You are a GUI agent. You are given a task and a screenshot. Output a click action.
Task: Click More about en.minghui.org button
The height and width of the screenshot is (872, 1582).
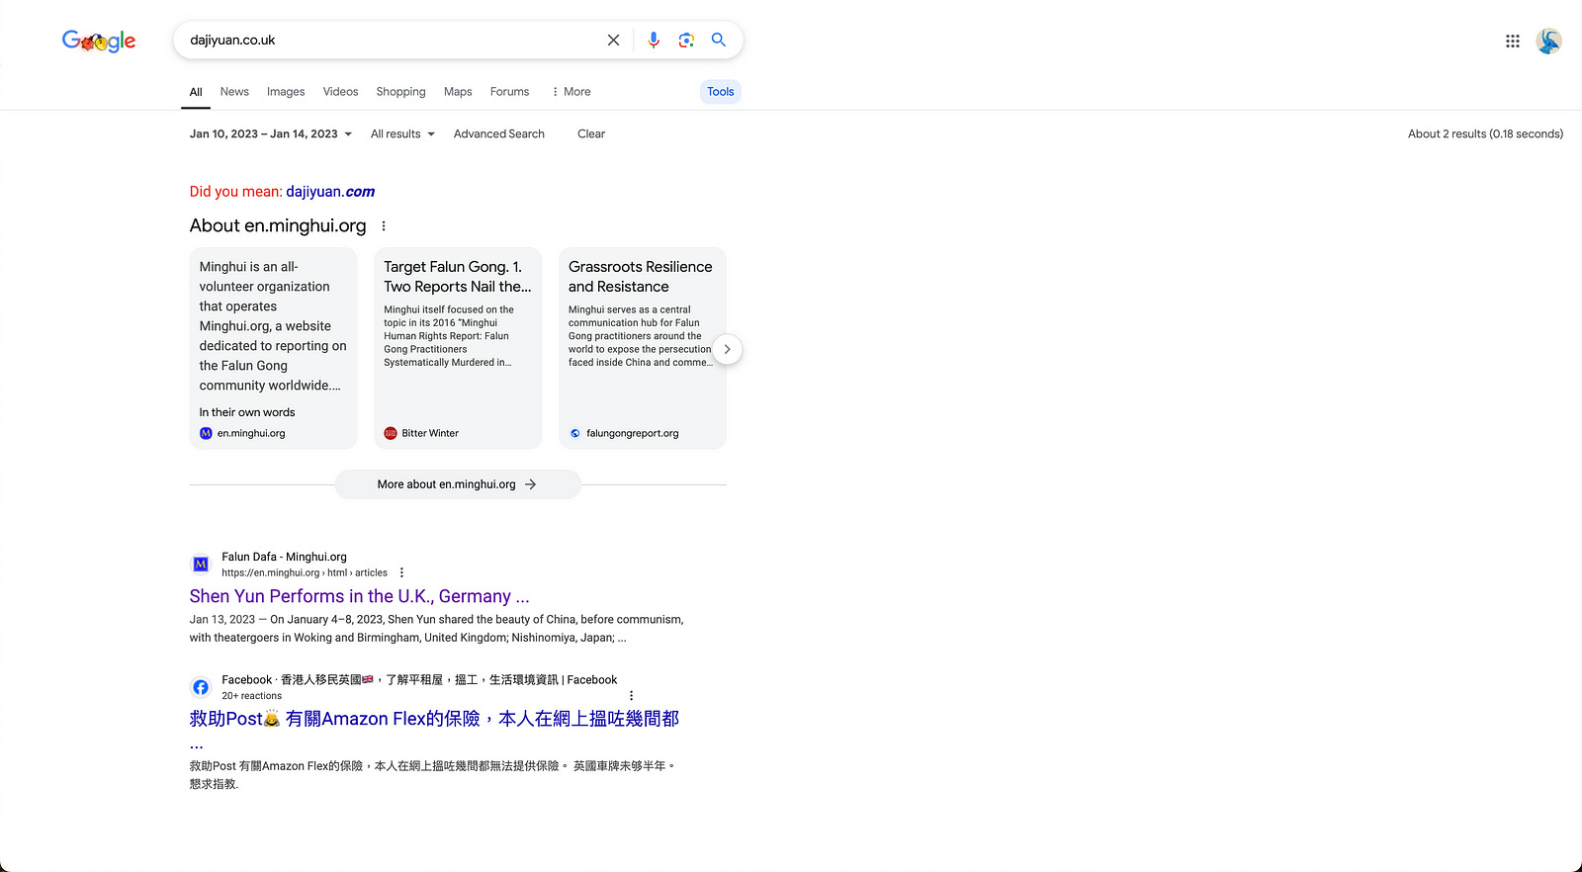458,484
